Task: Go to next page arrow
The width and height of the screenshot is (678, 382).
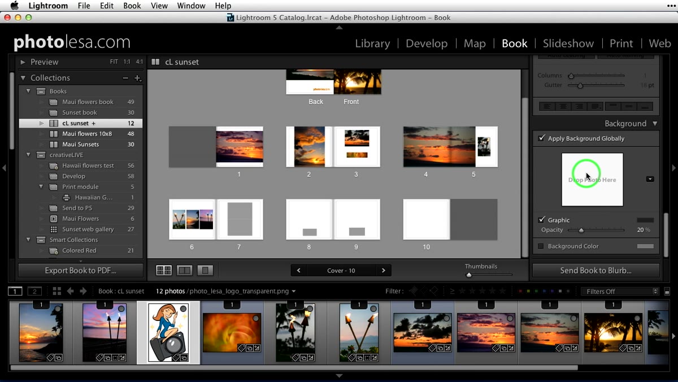Action: point(384,271)
